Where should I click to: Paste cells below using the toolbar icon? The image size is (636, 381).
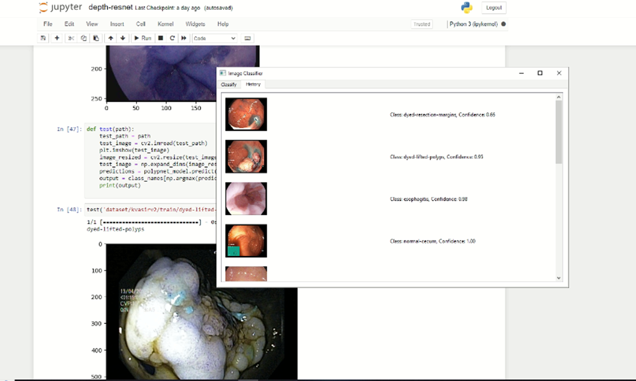point(96,38)
